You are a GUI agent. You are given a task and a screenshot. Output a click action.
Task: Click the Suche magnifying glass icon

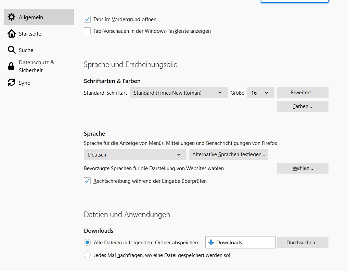click(11, 50)
